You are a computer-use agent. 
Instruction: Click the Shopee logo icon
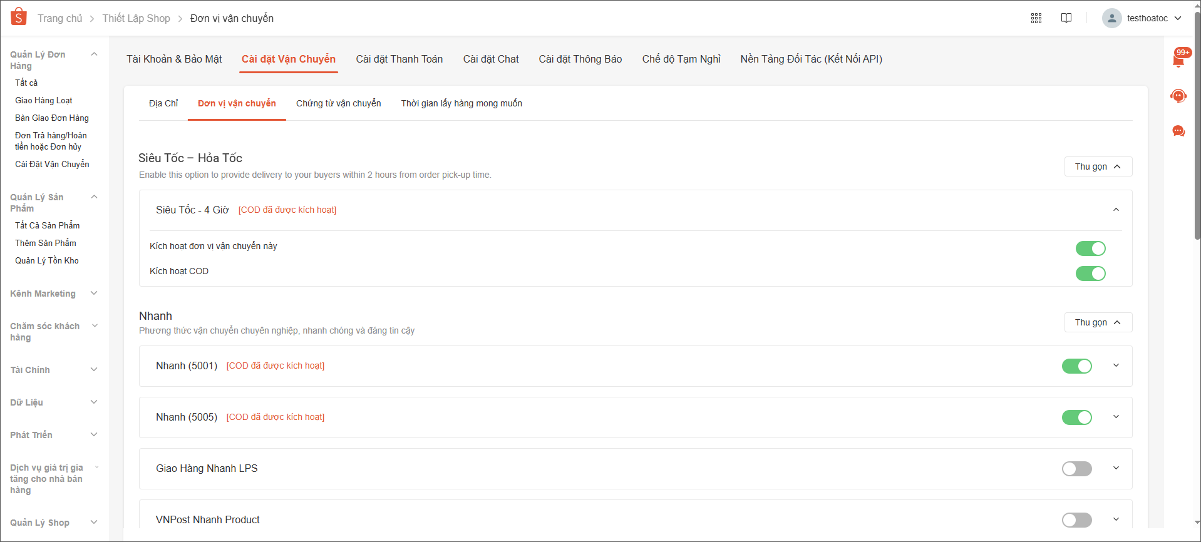[19, 17]
